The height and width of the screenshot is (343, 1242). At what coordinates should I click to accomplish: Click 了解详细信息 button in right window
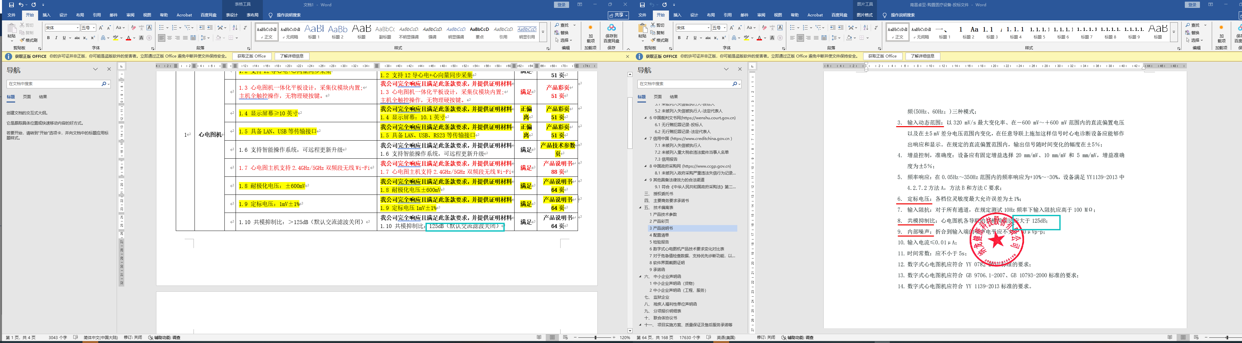coord(923,57)
